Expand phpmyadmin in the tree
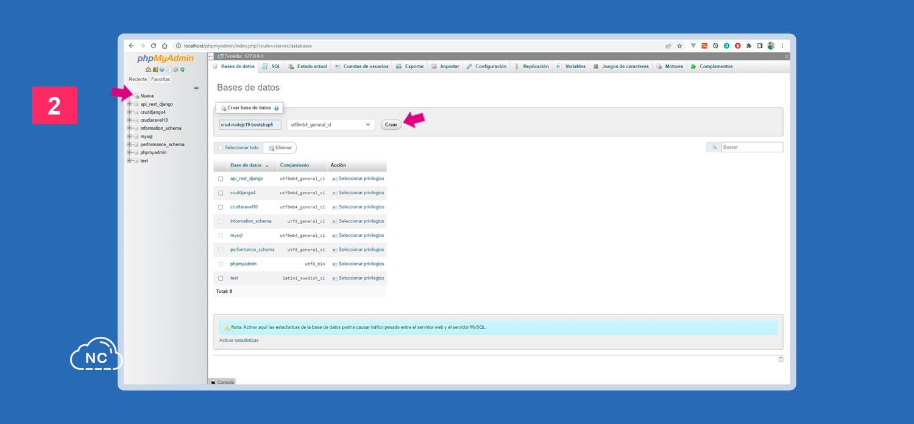The height and width of the screenshot is (424, 914). [129, 152]
